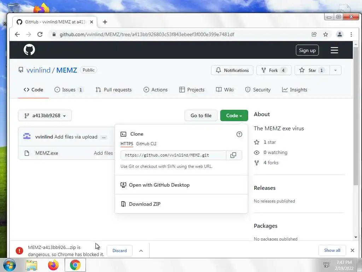The width and height of the screenshot is (362, 272).
Task: Click the repository icon beside vvinlind
Action: point(21,70)
